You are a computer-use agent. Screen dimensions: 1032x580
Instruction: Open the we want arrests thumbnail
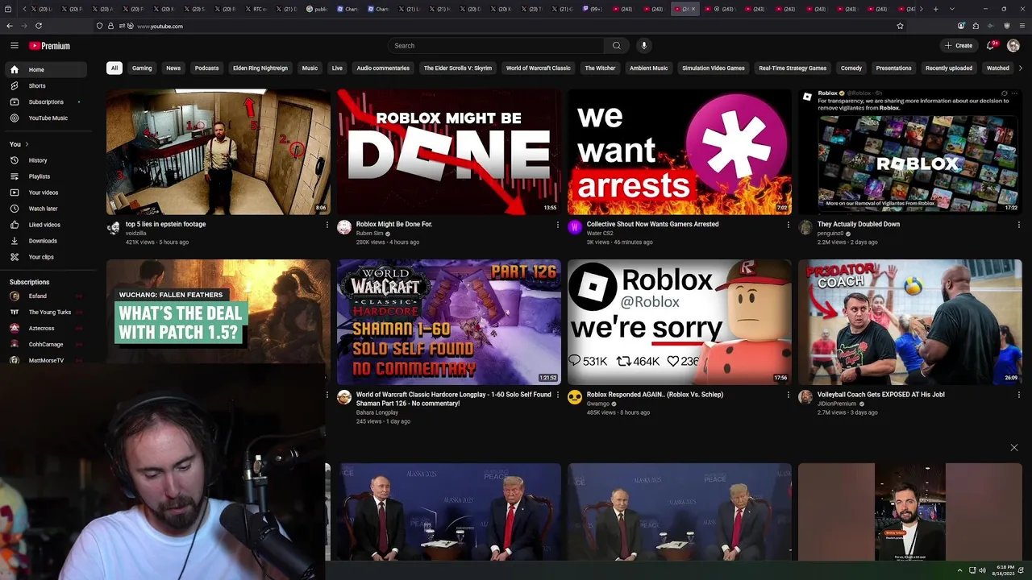(679, 151)
